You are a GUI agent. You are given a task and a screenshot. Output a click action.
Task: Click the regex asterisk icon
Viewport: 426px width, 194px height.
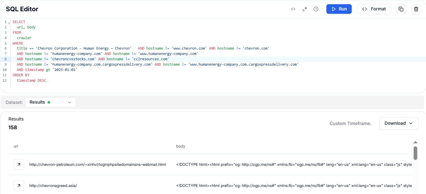click(305, 9)
